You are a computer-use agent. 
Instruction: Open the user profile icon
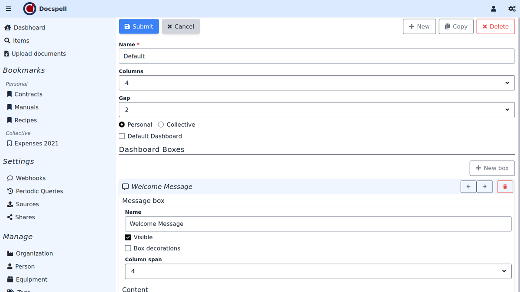pyautogui.click(x=493, y=9)
